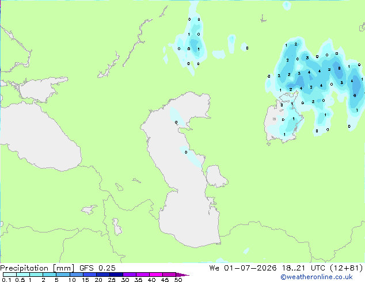
Task: Click the weatheronline.co.uk copyright link
Action: click(317, 277)
